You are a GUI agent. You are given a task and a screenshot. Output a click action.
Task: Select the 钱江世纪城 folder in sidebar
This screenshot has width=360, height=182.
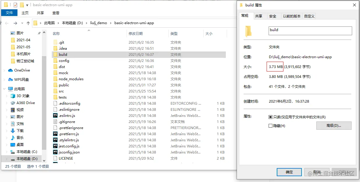[x=25, y=61]
